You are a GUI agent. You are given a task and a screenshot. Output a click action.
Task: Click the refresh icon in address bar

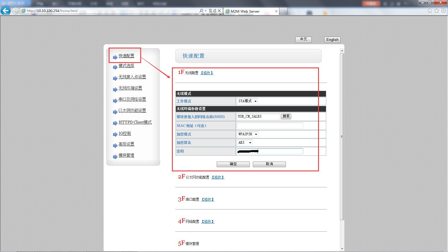pyautogui.click(x=215, y=11)
